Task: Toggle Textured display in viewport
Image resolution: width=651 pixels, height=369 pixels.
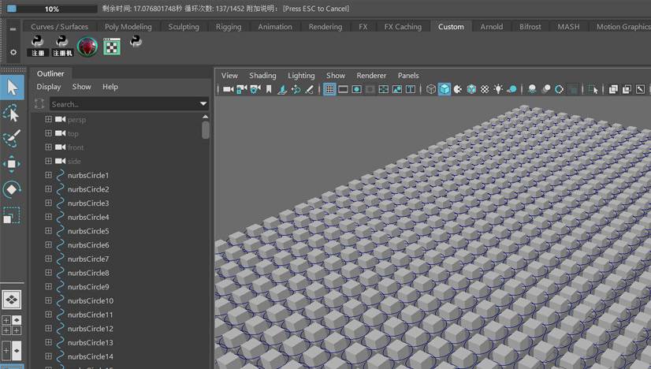Action: point(485,89)
